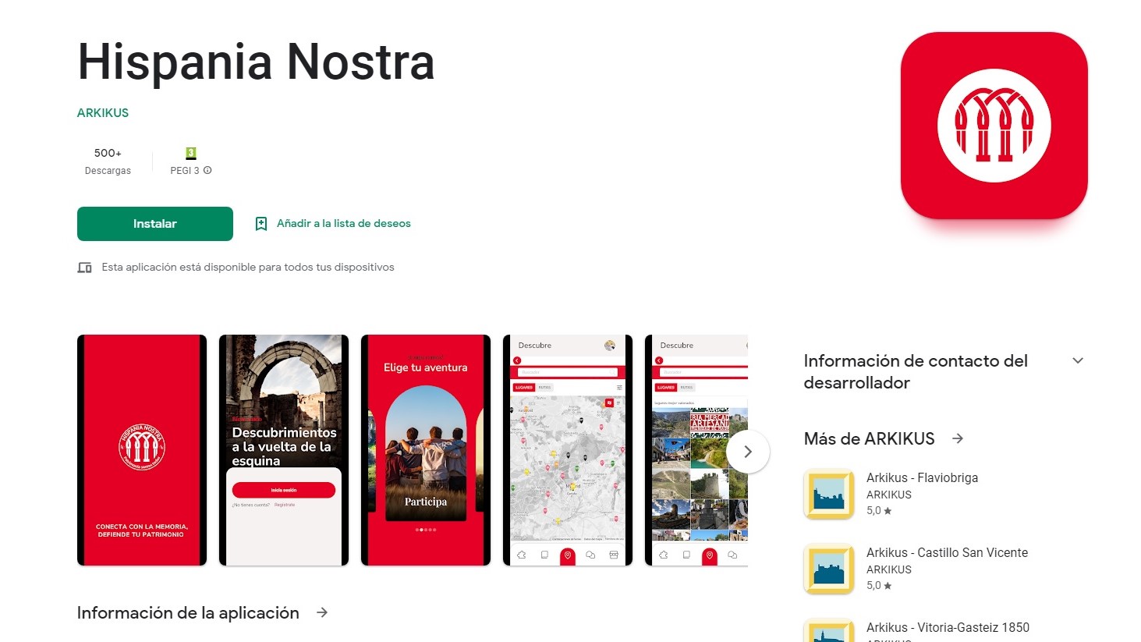Viewport: 1141px width, 642px height.
Task: Open the ARKIKUS developer link under title
Action: click(x=103, y=113)
